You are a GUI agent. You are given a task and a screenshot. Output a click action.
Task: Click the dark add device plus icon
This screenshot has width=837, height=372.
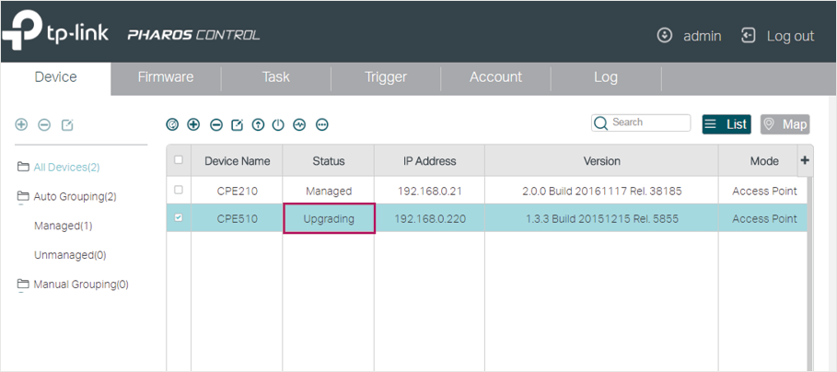(193, 125)
